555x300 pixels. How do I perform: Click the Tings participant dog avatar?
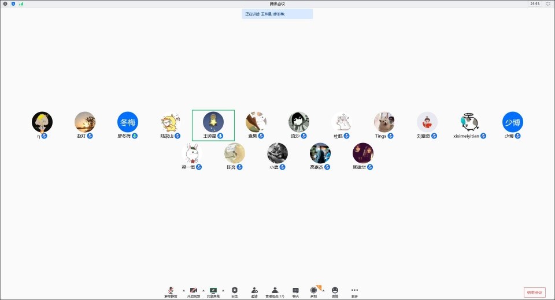(x=384, y=122)
